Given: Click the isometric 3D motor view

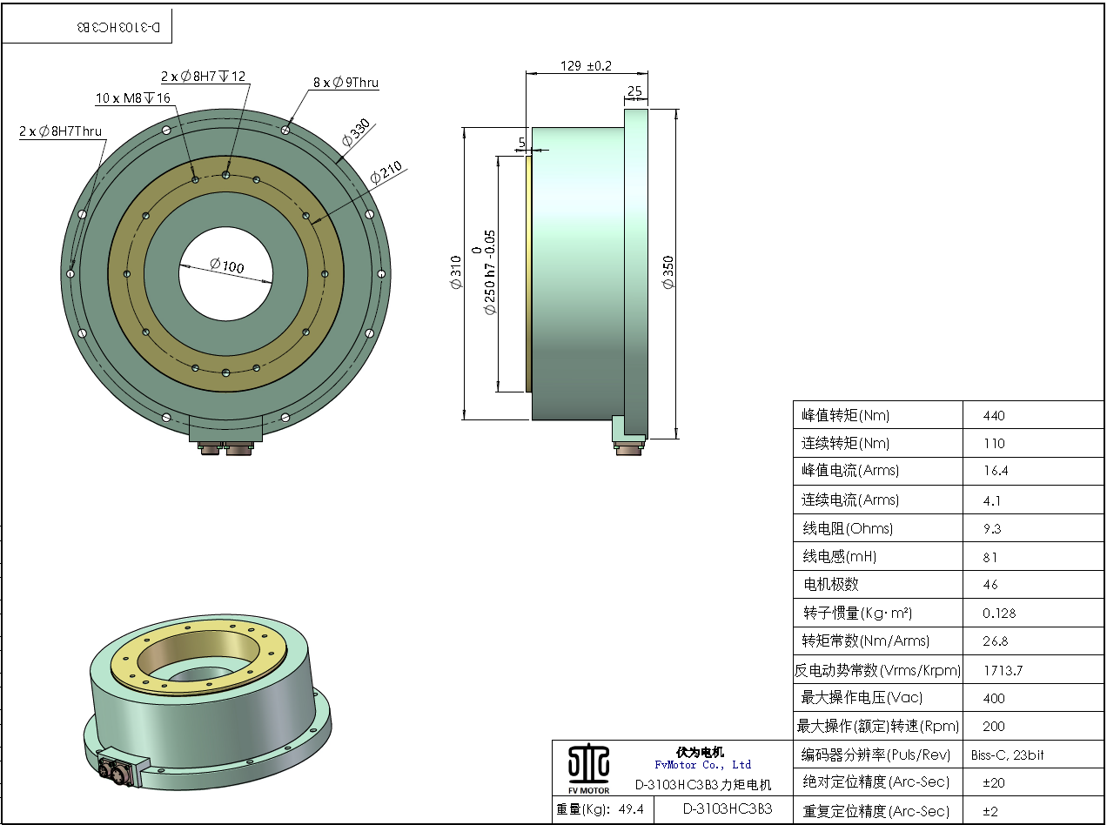Looking at the screenshot, I should 210,701.
